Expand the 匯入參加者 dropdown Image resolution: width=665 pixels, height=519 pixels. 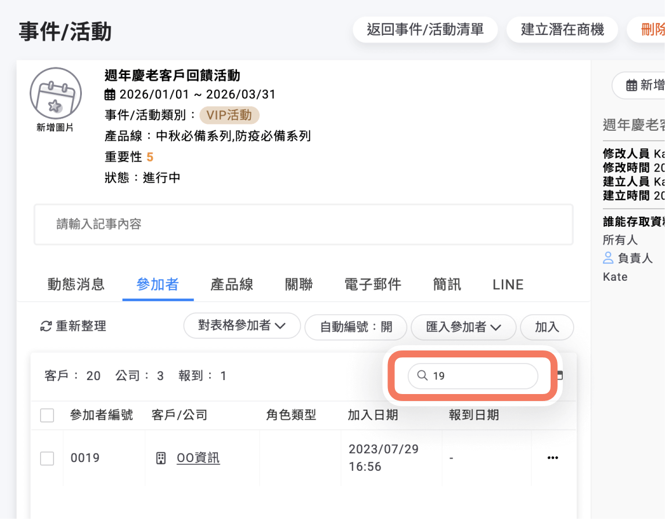point(463,327)
